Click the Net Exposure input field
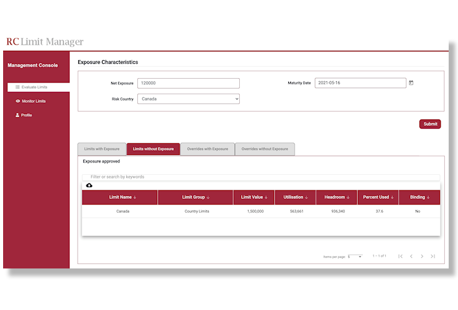 click(x=188, y=83)
